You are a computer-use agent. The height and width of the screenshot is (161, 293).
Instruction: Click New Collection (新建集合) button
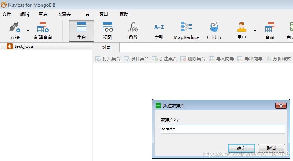[165, 59]
